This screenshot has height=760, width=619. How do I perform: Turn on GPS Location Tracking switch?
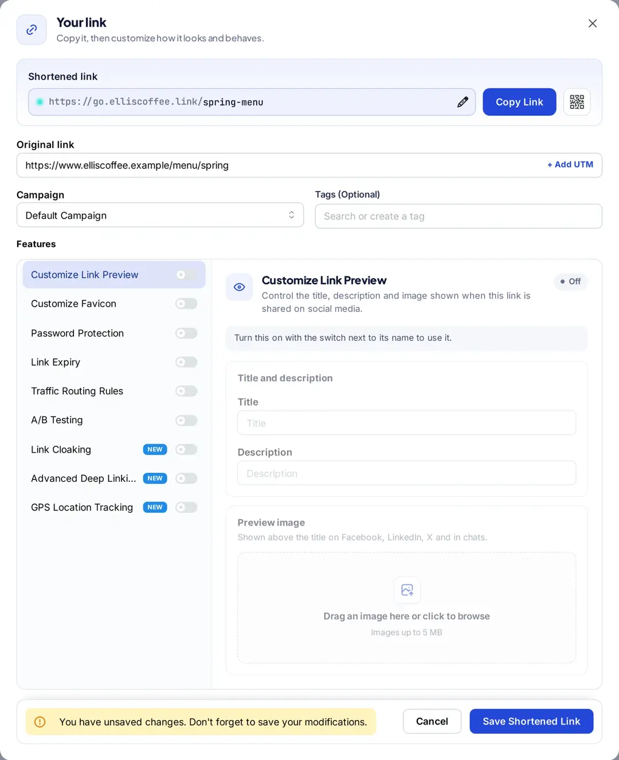point(186,507)
